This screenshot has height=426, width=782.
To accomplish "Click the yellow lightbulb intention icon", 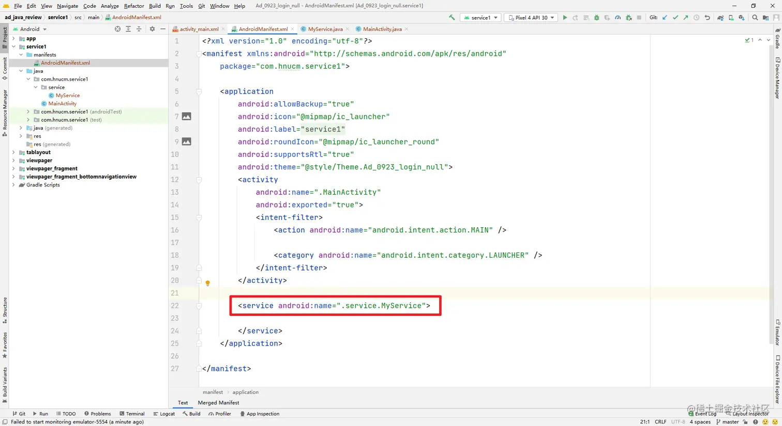I will coord(208,283).
